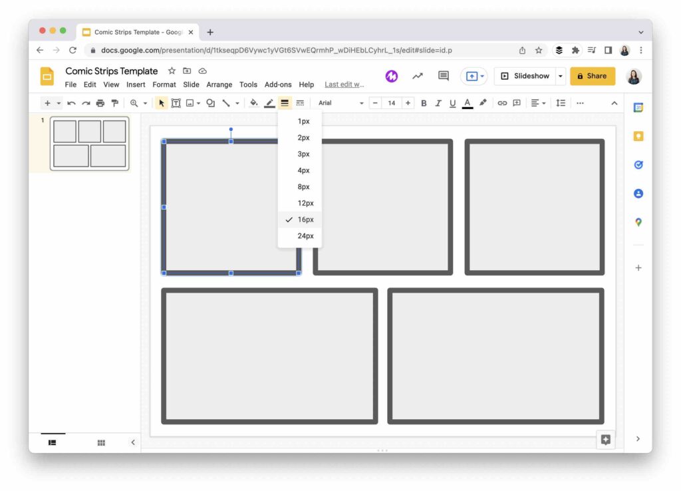Viewport: 681px width, 491px height.
Task: Open the Shape tool
Action: pyautogui.click(x=210, y=103)
